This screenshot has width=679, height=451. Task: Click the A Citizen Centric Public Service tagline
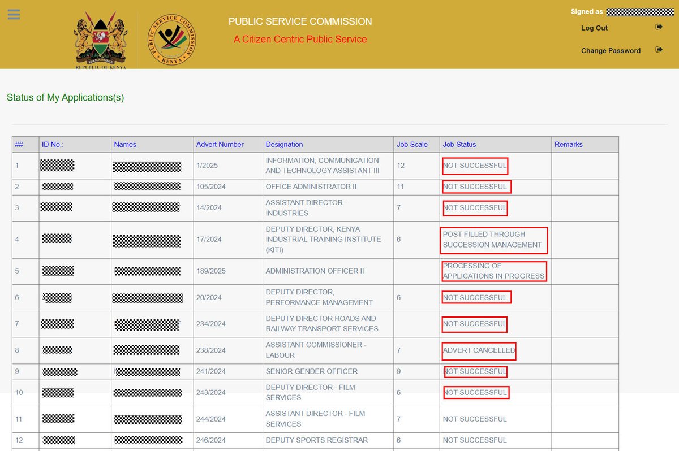point(300,39)
